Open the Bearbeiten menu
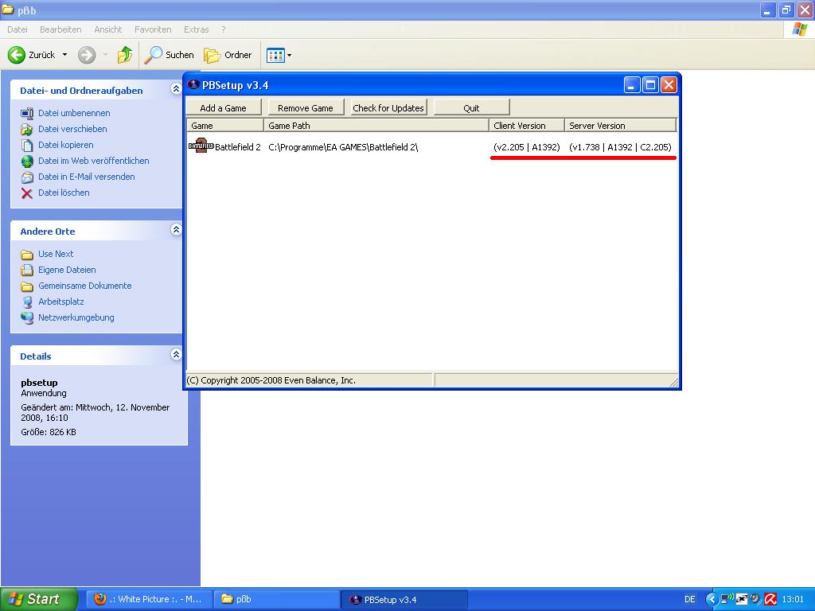 tap(60, 29)
